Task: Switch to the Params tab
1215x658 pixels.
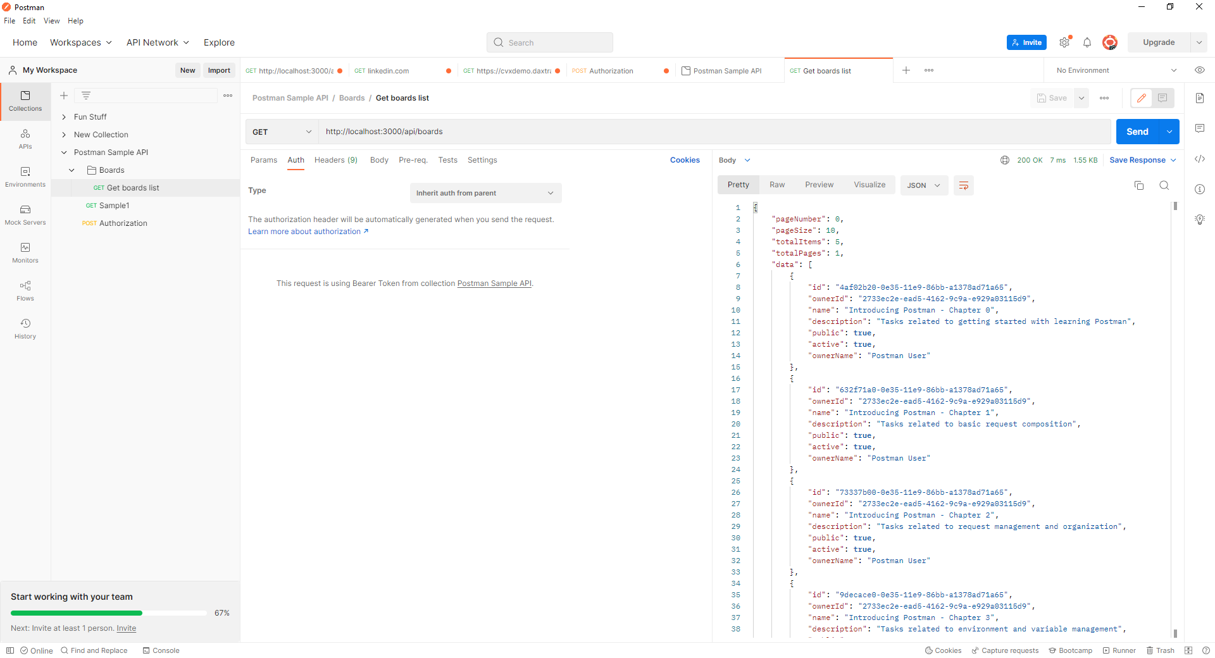Action: coord(264,160)
